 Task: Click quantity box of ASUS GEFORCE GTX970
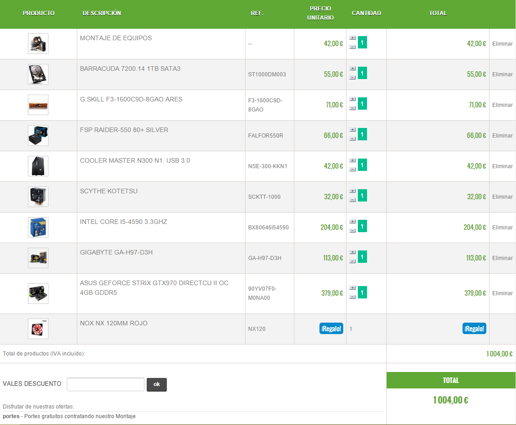coord(362,292)
